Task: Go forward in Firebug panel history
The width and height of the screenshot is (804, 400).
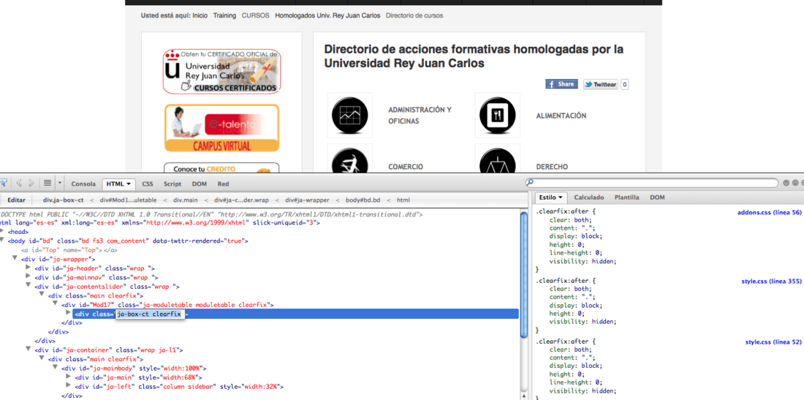Action: point(31,183)
